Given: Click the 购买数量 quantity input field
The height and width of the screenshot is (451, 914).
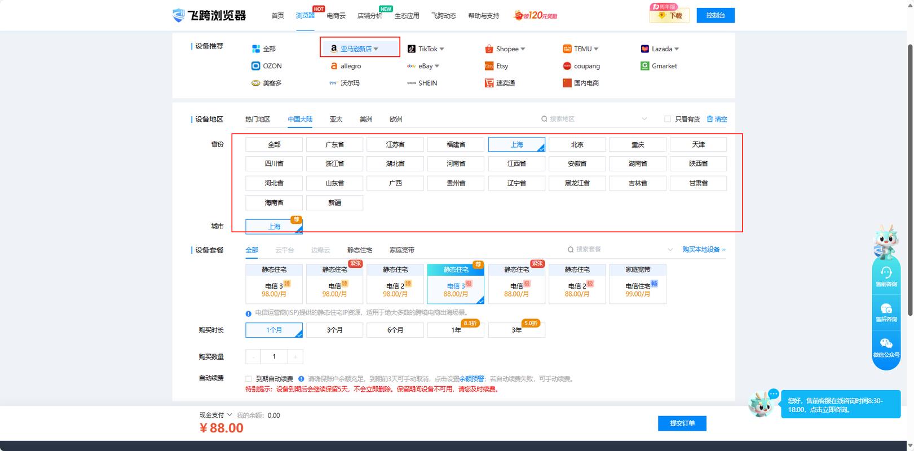Looking at the screenshot, I should 275,356.
